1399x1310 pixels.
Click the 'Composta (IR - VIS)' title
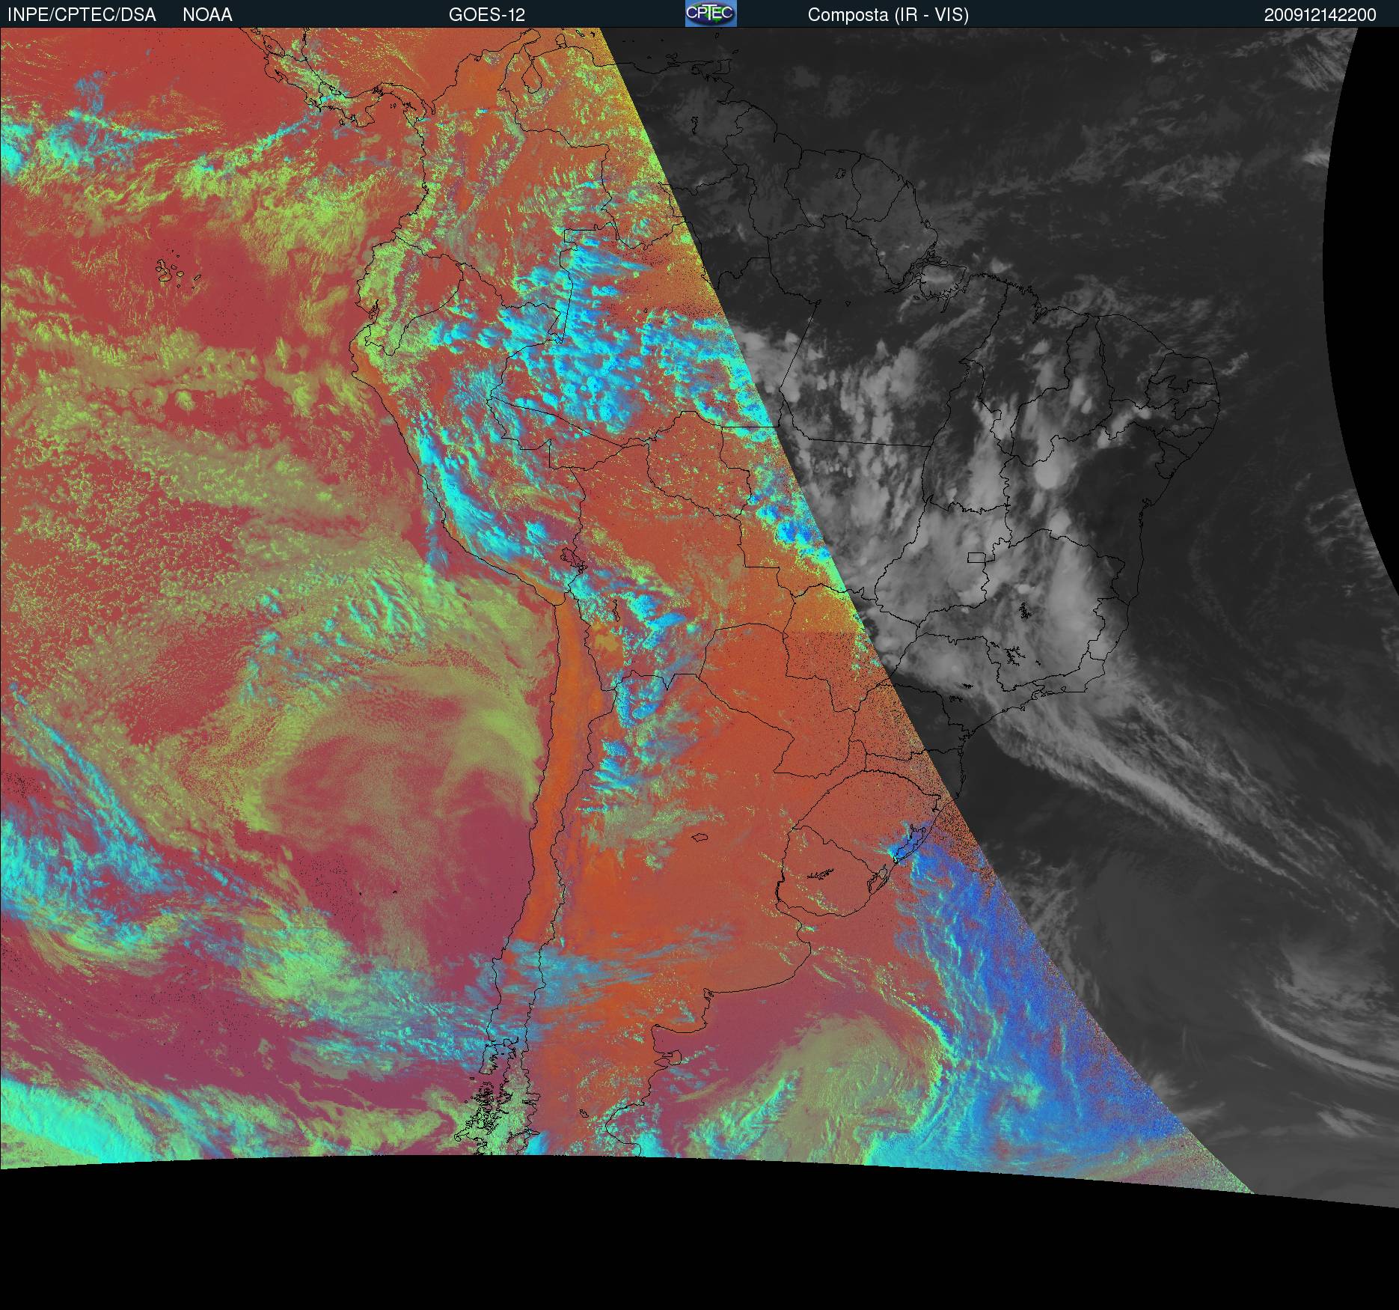pyautogui.click(x=888, y=15)
